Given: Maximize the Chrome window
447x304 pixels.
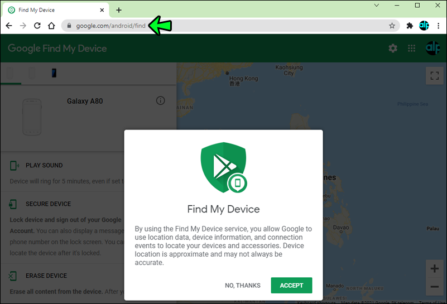Looking at the screenshot, I should 417,5.
